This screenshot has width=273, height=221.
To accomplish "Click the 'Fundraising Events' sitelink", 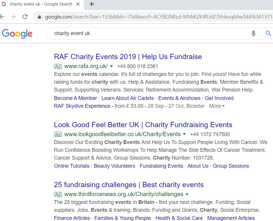I will pyautogui.click(x=161, y=166).
